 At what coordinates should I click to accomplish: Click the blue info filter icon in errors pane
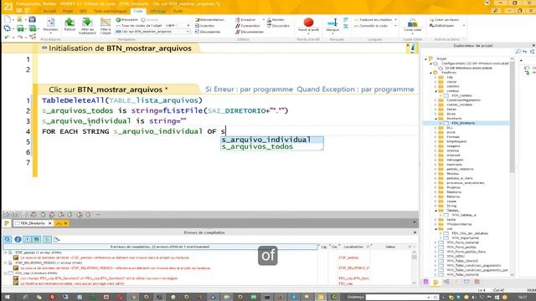click(18, 239)
